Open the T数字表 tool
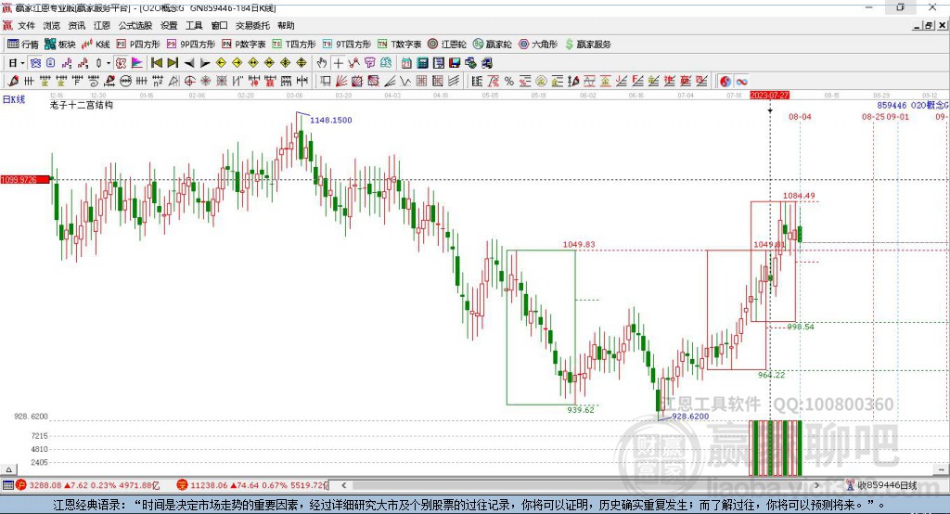This screenshot has width=950, height=514. [x=399, y=45]
